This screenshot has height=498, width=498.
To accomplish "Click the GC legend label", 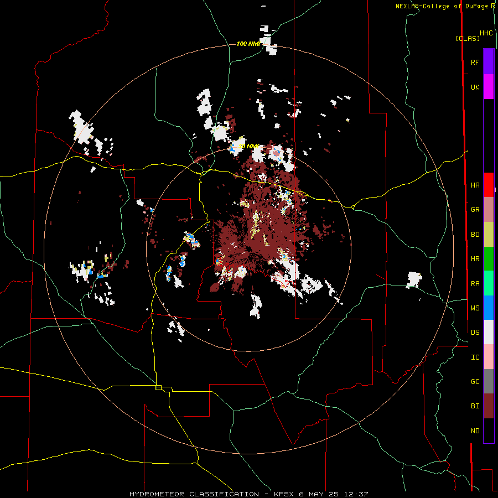I will tap(475, 381).
